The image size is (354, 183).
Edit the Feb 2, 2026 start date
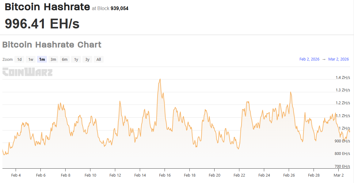(x=309, y=59)
